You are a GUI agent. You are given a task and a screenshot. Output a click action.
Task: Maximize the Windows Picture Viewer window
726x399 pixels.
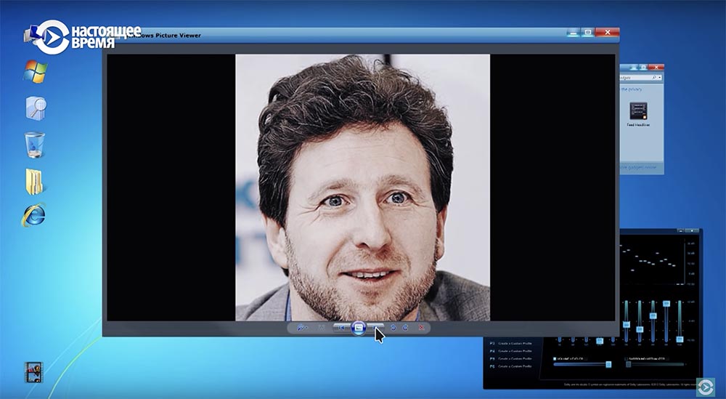pyautogui.click(x=588, y=33)
